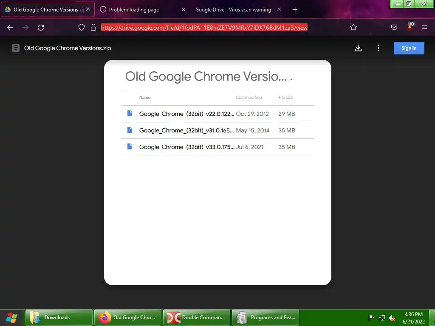
Task: Click the 35 MB size of v33.0.175 file
Action: tap(287, 147)
